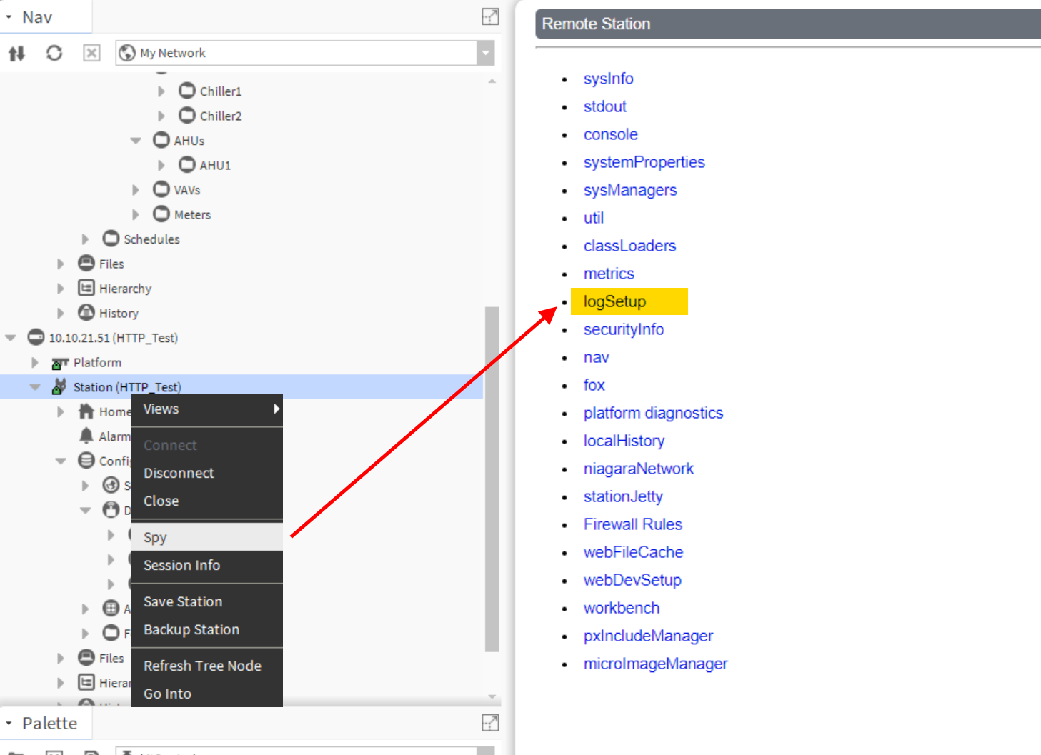Click the Station (HTTP_Test) node icon
Image resolution: width=1041 pixels, height=755 pixels.
click(60, 386)
